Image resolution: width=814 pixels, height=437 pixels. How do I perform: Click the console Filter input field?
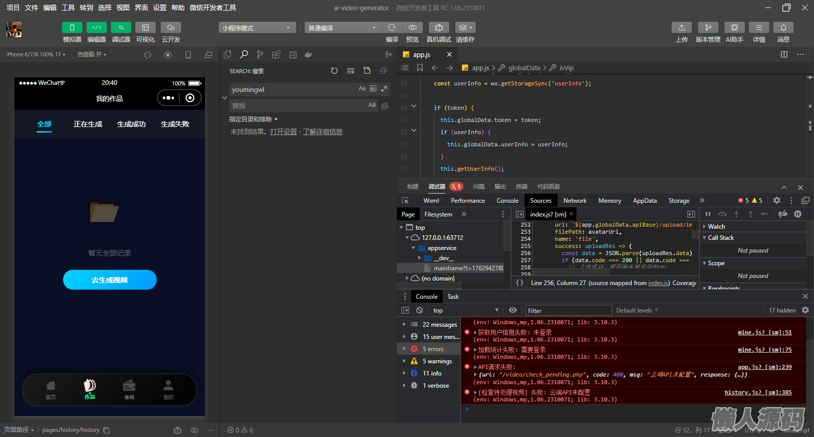[x=568, y=310]
